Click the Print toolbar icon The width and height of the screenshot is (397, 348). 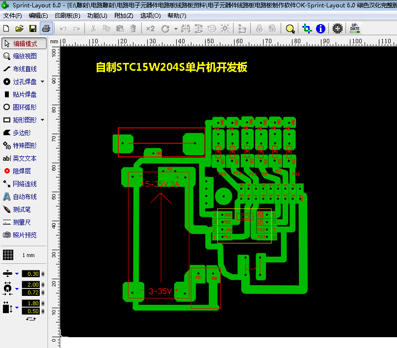coord(46,29)
